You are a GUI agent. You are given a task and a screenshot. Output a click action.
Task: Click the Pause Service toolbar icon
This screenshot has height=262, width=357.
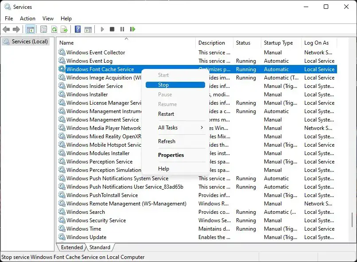pos(122,29)
